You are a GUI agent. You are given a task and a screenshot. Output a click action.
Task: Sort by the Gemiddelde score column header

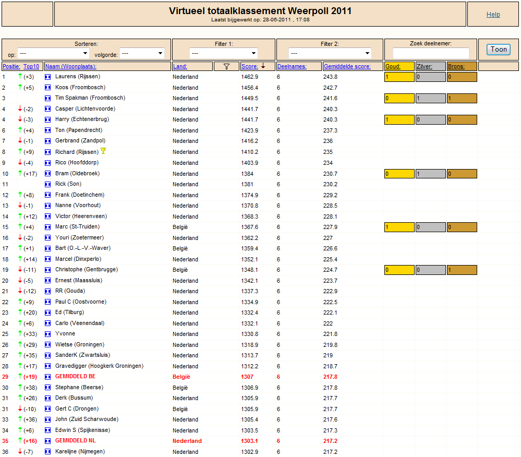[347, 66]
